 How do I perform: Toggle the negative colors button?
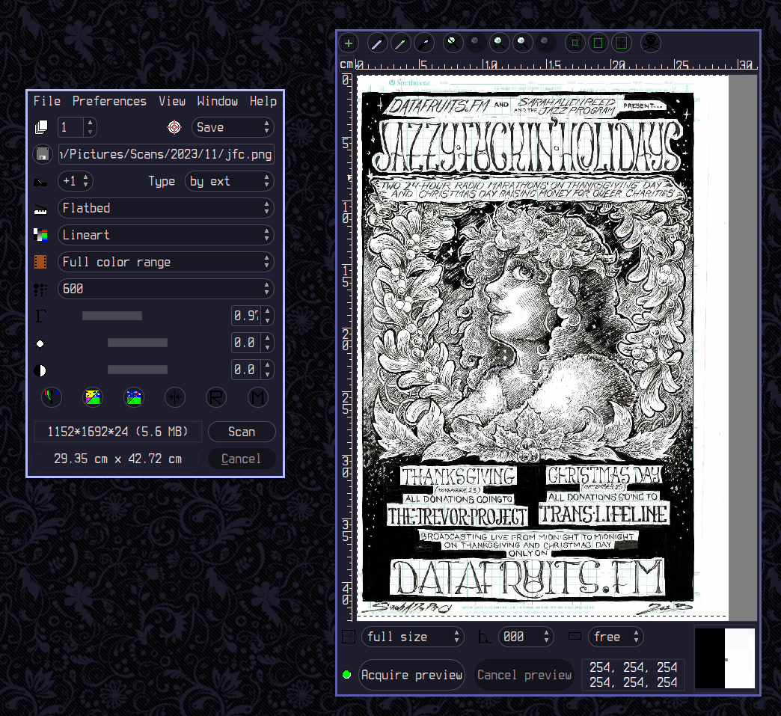[x=93, y=397]
